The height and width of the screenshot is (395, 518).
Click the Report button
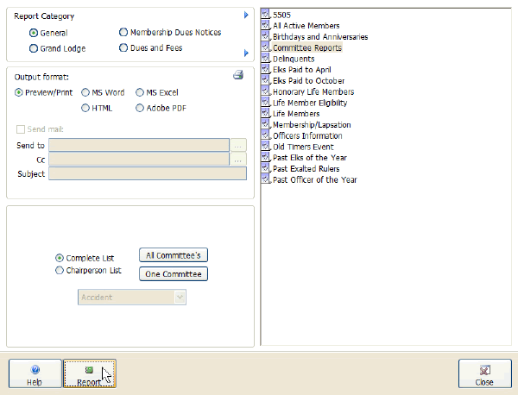(89, 374)
